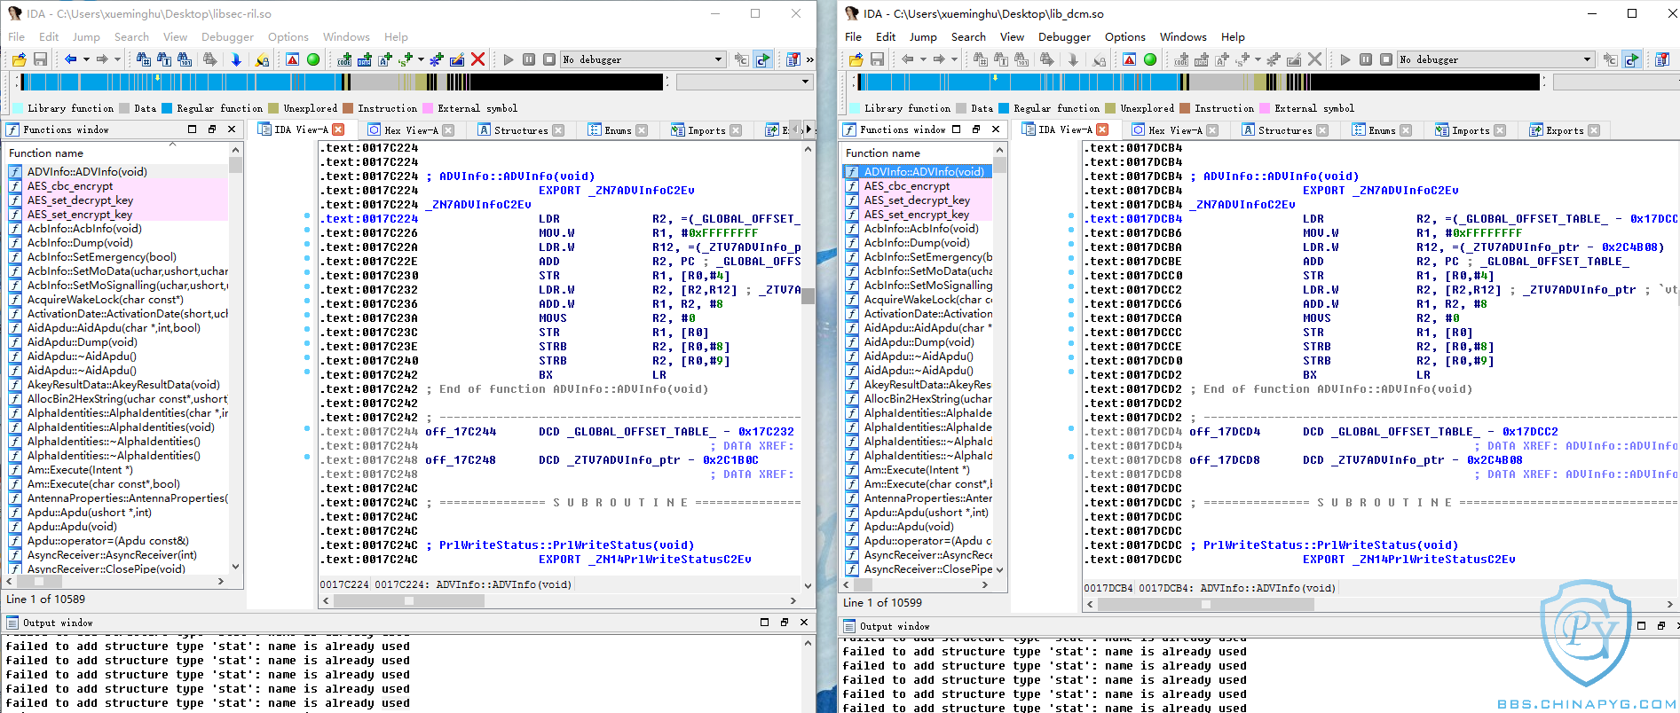1680x713 pixels.
Task: Click add DATA icon in libsec-ril.so toolbar
Action: coord(365,59)
